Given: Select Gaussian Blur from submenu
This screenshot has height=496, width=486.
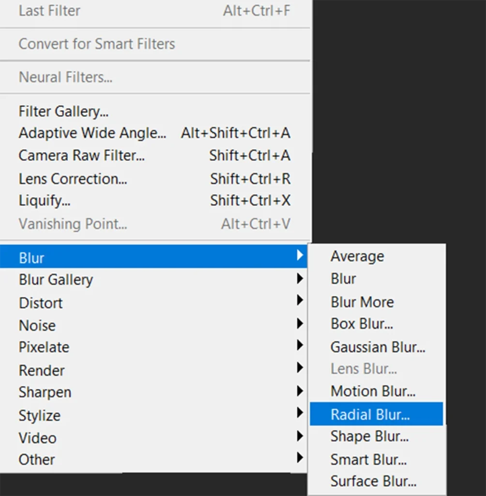Looking at the screenshot, I should click(x=378, y=347).
